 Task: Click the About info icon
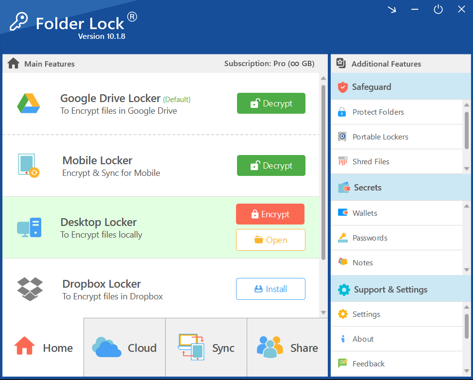pyautogui.click(x=343, y=339)
